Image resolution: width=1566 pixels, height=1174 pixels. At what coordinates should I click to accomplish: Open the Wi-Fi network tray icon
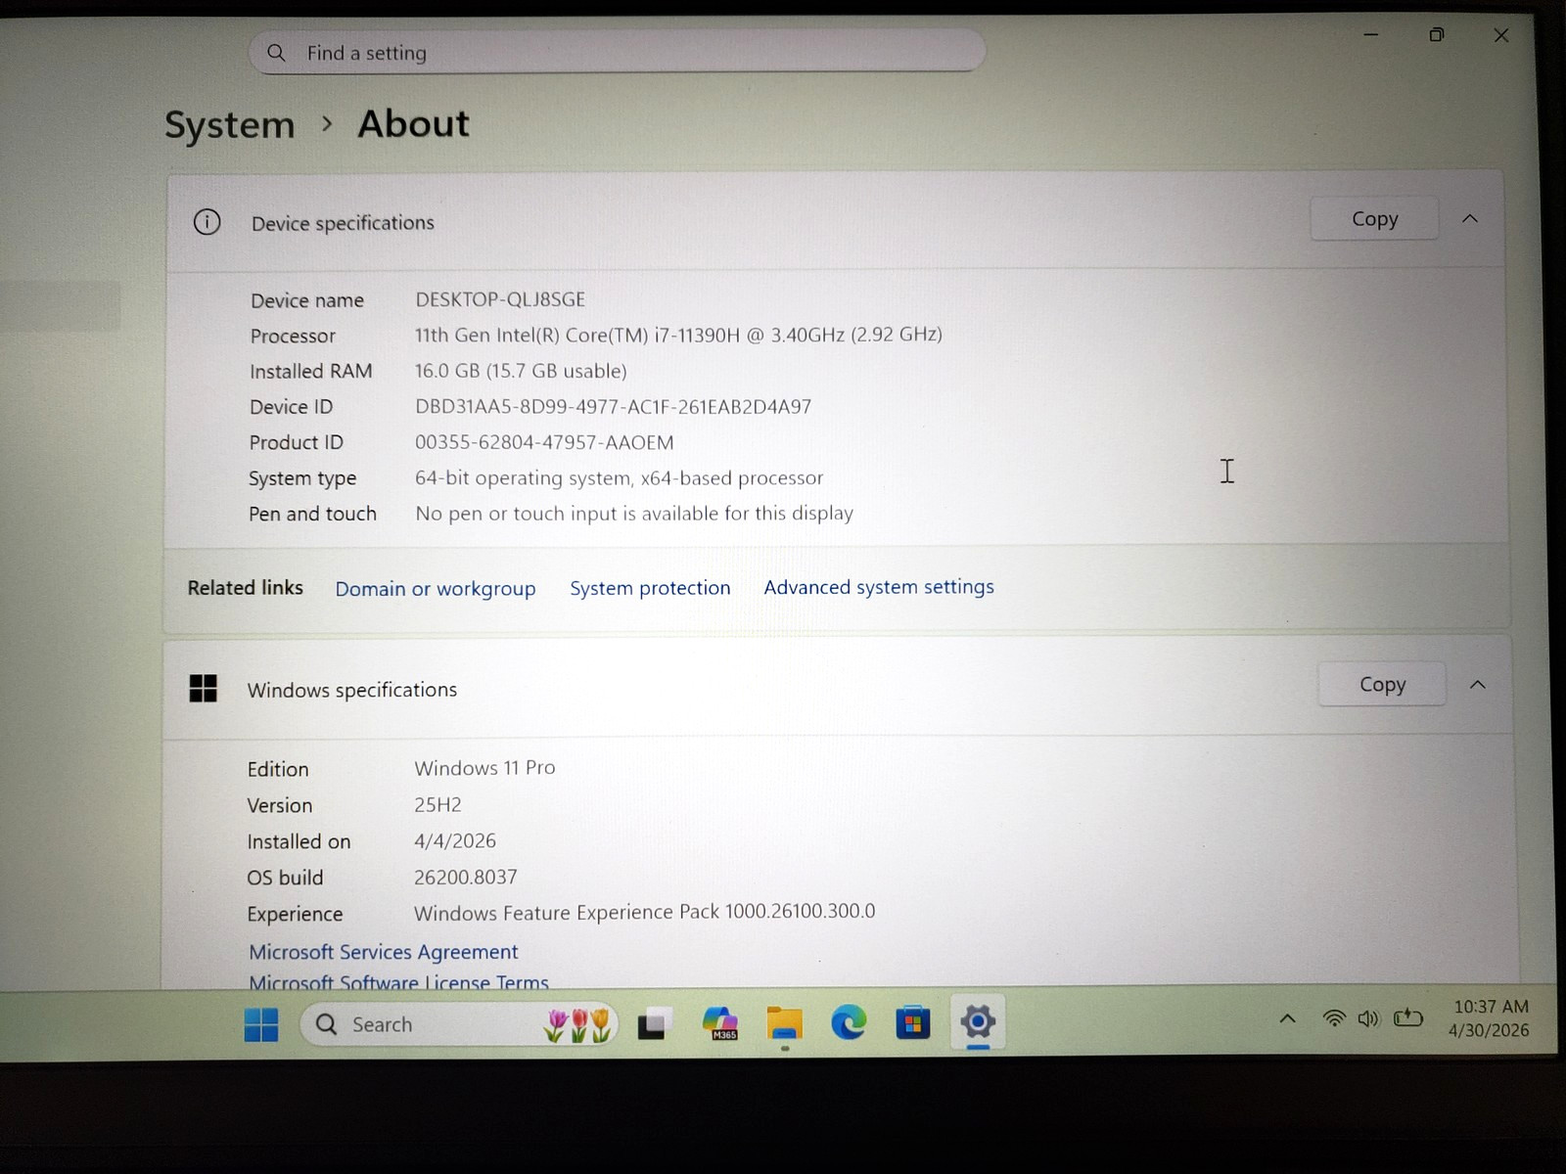(x=1333, y=1018)
